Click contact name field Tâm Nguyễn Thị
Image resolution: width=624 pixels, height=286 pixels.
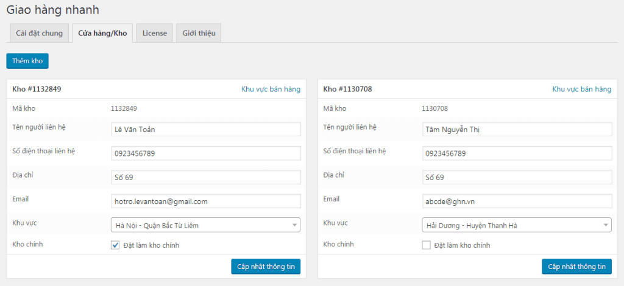pyautogui.click(x=517, y=129)
